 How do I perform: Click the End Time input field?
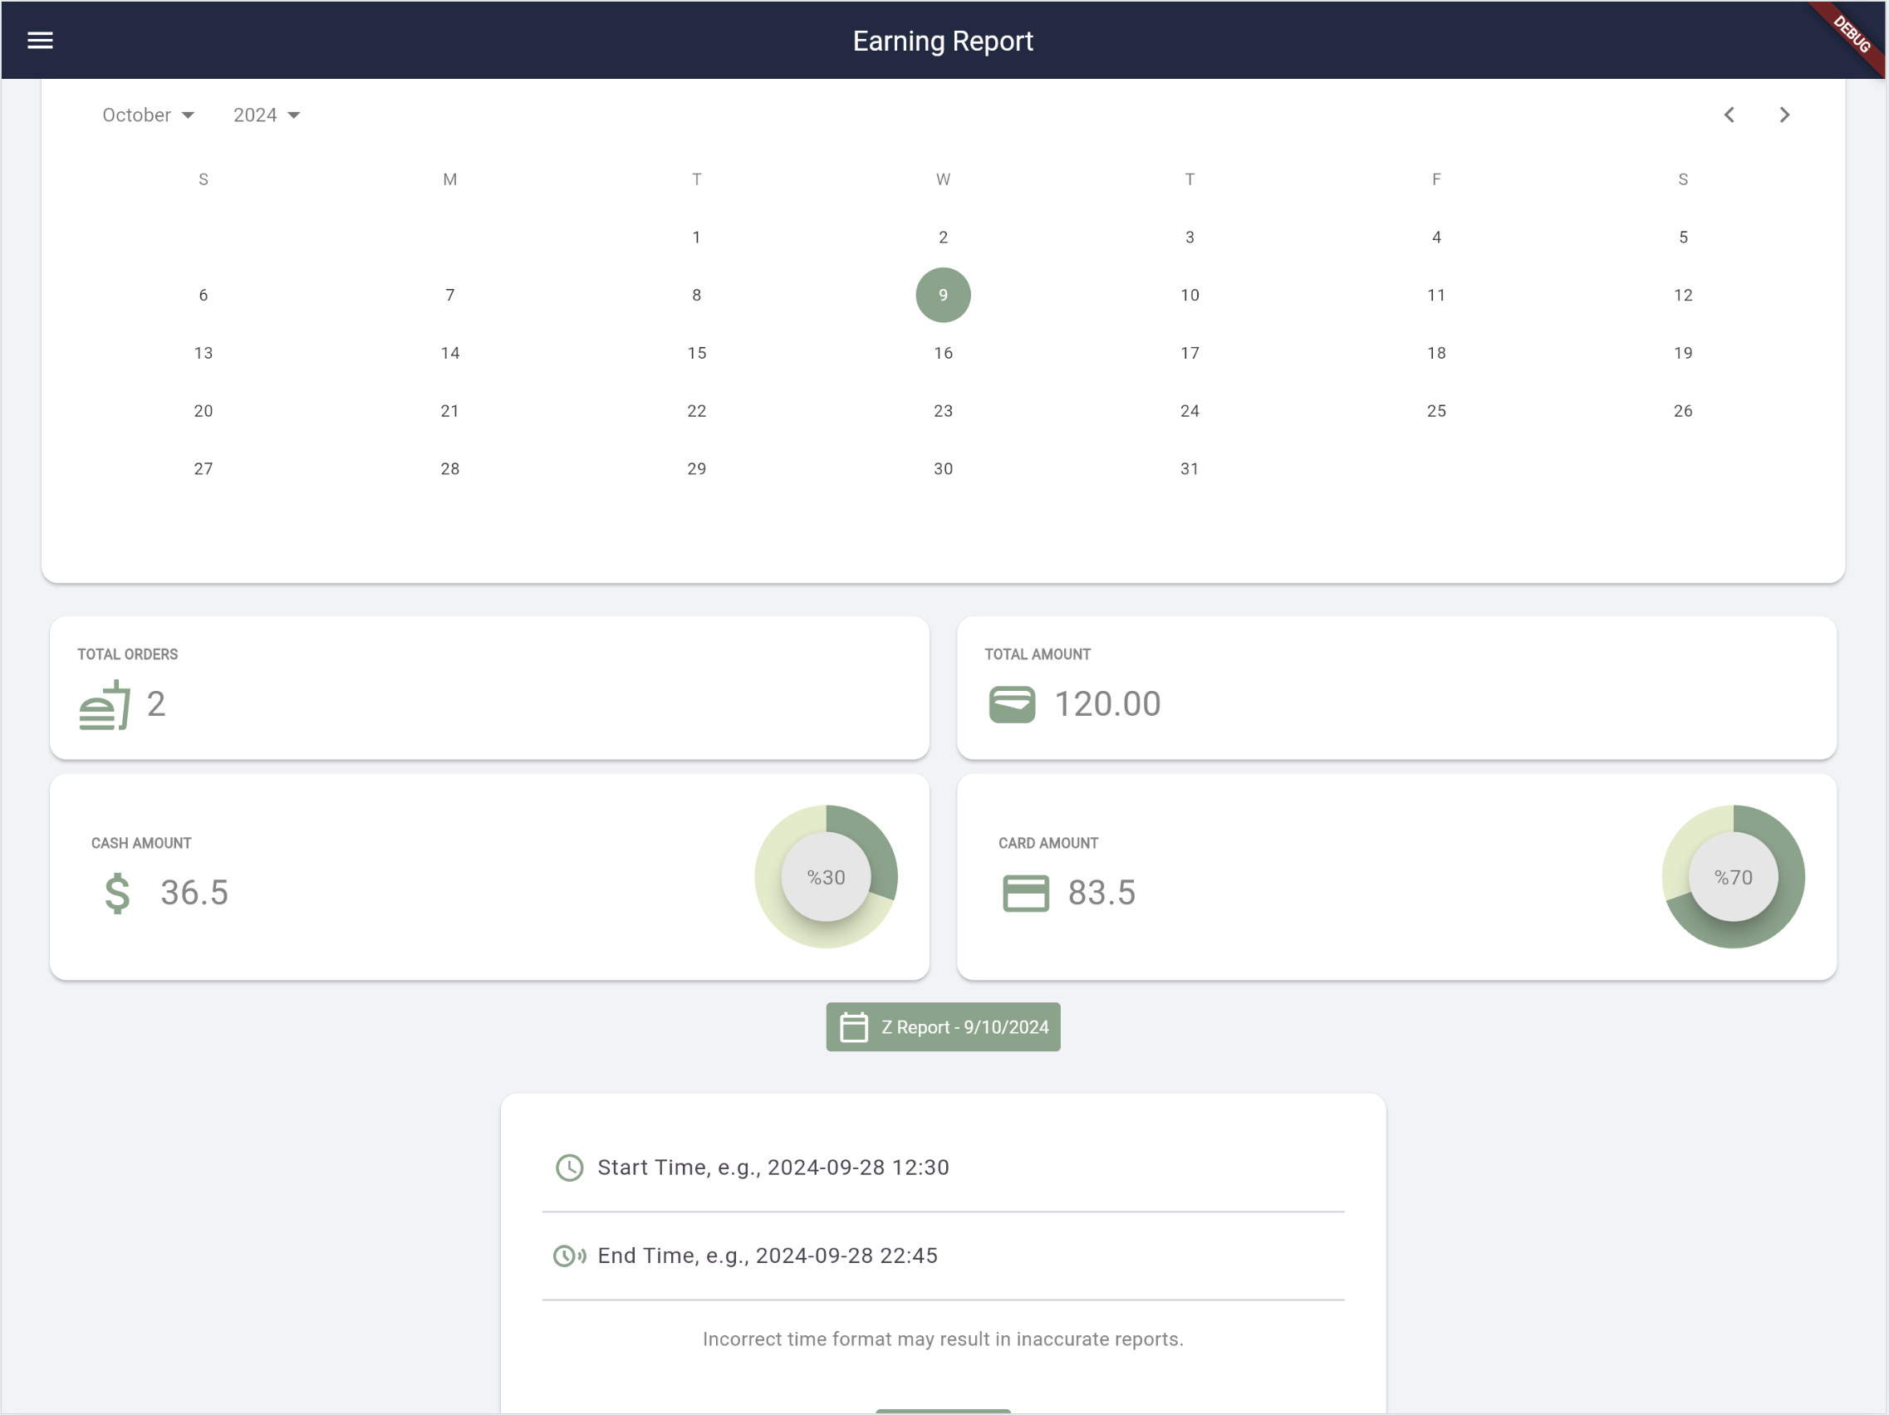pos(965,1256)
